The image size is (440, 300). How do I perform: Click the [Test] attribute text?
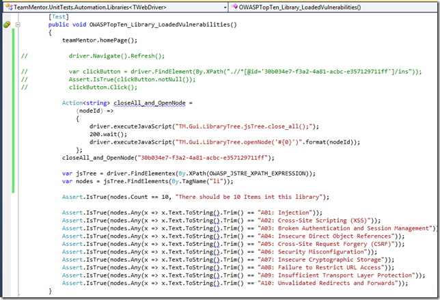coord(58,17)
